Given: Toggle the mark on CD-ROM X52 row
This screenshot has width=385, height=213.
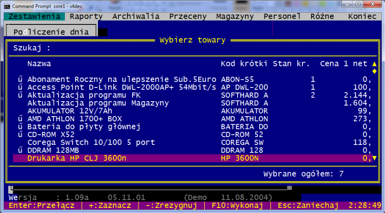Looking at the screenshot, I should click(x=20, y=134).
